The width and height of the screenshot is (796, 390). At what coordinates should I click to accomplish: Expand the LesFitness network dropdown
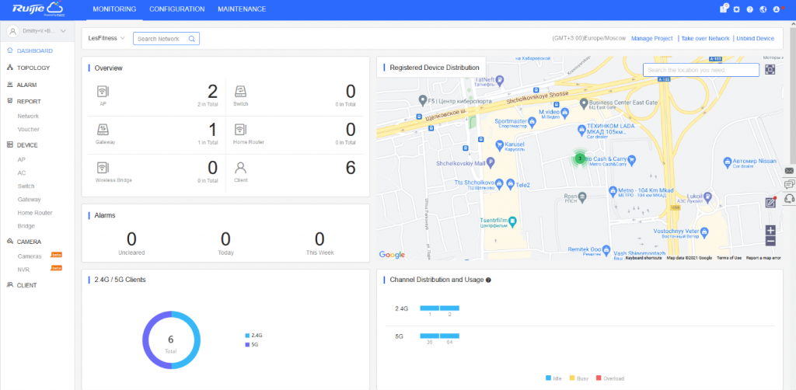[106, 38]
